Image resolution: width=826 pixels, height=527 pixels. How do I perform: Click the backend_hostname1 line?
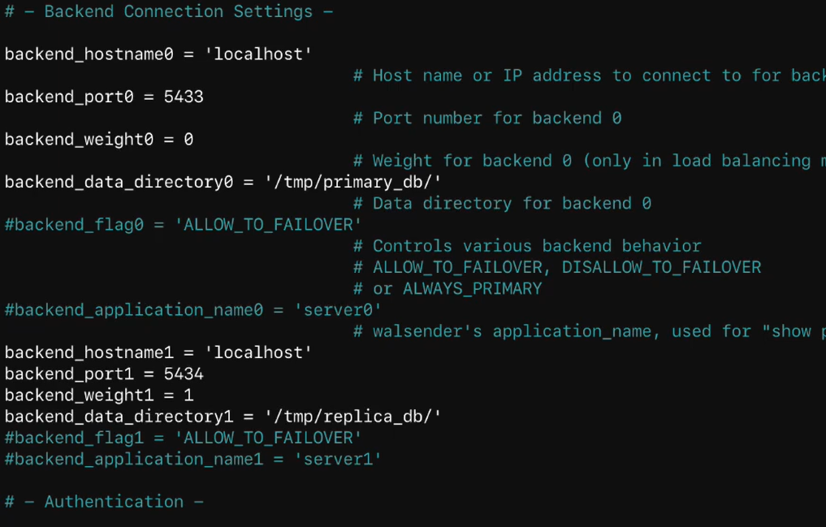(x=158, y=352)
